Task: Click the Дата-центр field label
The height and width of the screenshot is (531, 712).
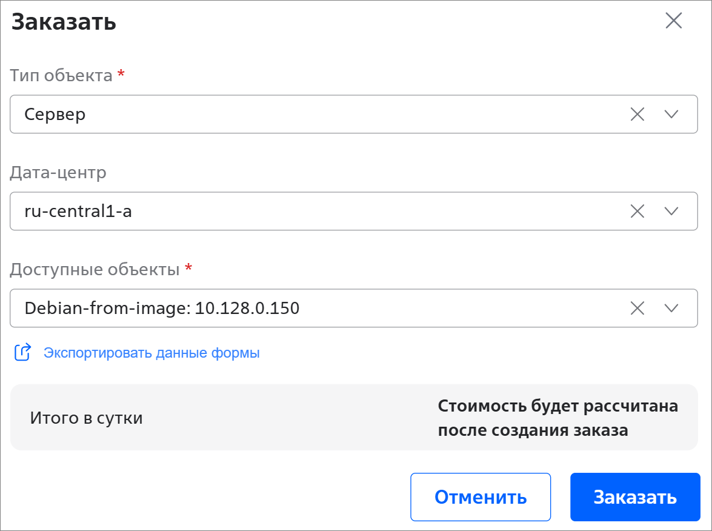Action: (58, 173)
